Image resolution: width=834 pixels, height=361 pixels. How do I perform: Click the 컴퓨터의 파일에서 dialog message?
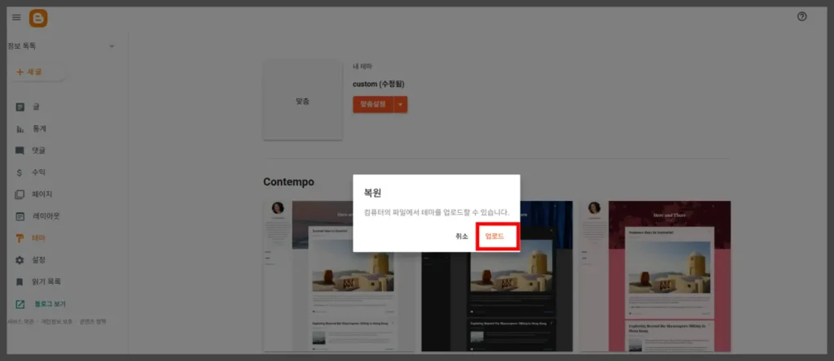point(437,212)
